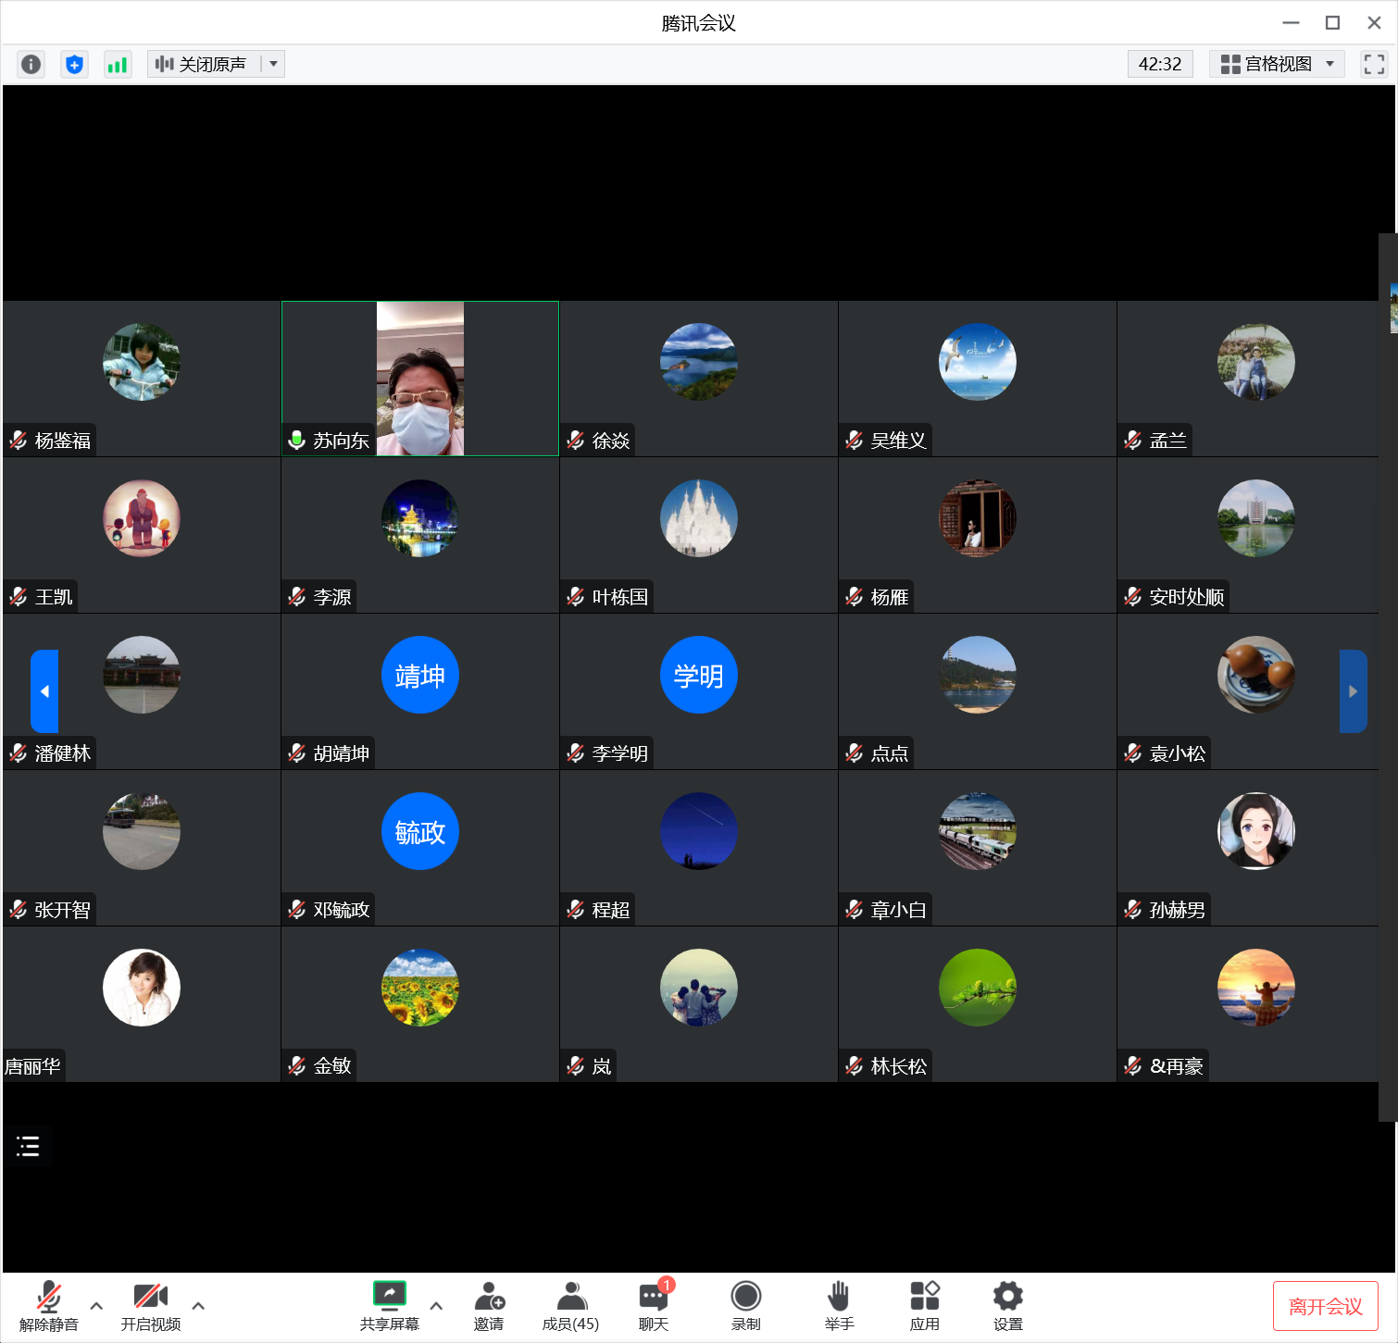
Task: Check the green network signal icon
Action: coord(118,64)
